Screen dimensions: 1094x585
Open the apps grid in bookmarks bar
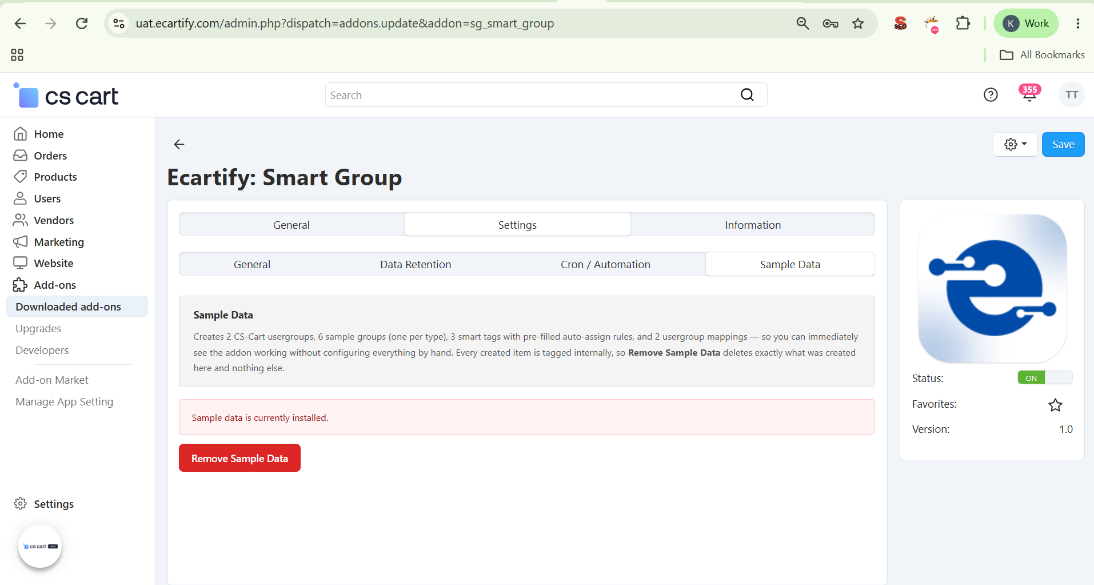tap(17, 55)
